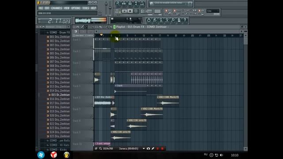
Task: Toggle the Track 6 mute switch
Action: coord(92,105)
